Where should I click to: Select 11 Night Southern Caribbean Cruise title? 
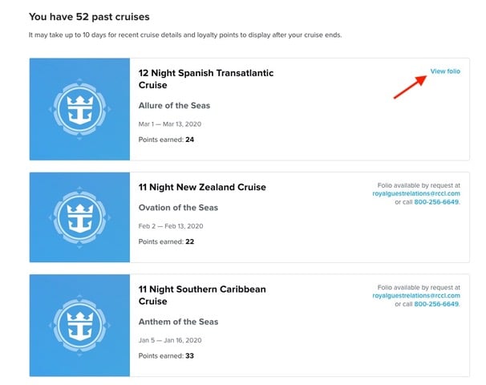click(202, 295)
